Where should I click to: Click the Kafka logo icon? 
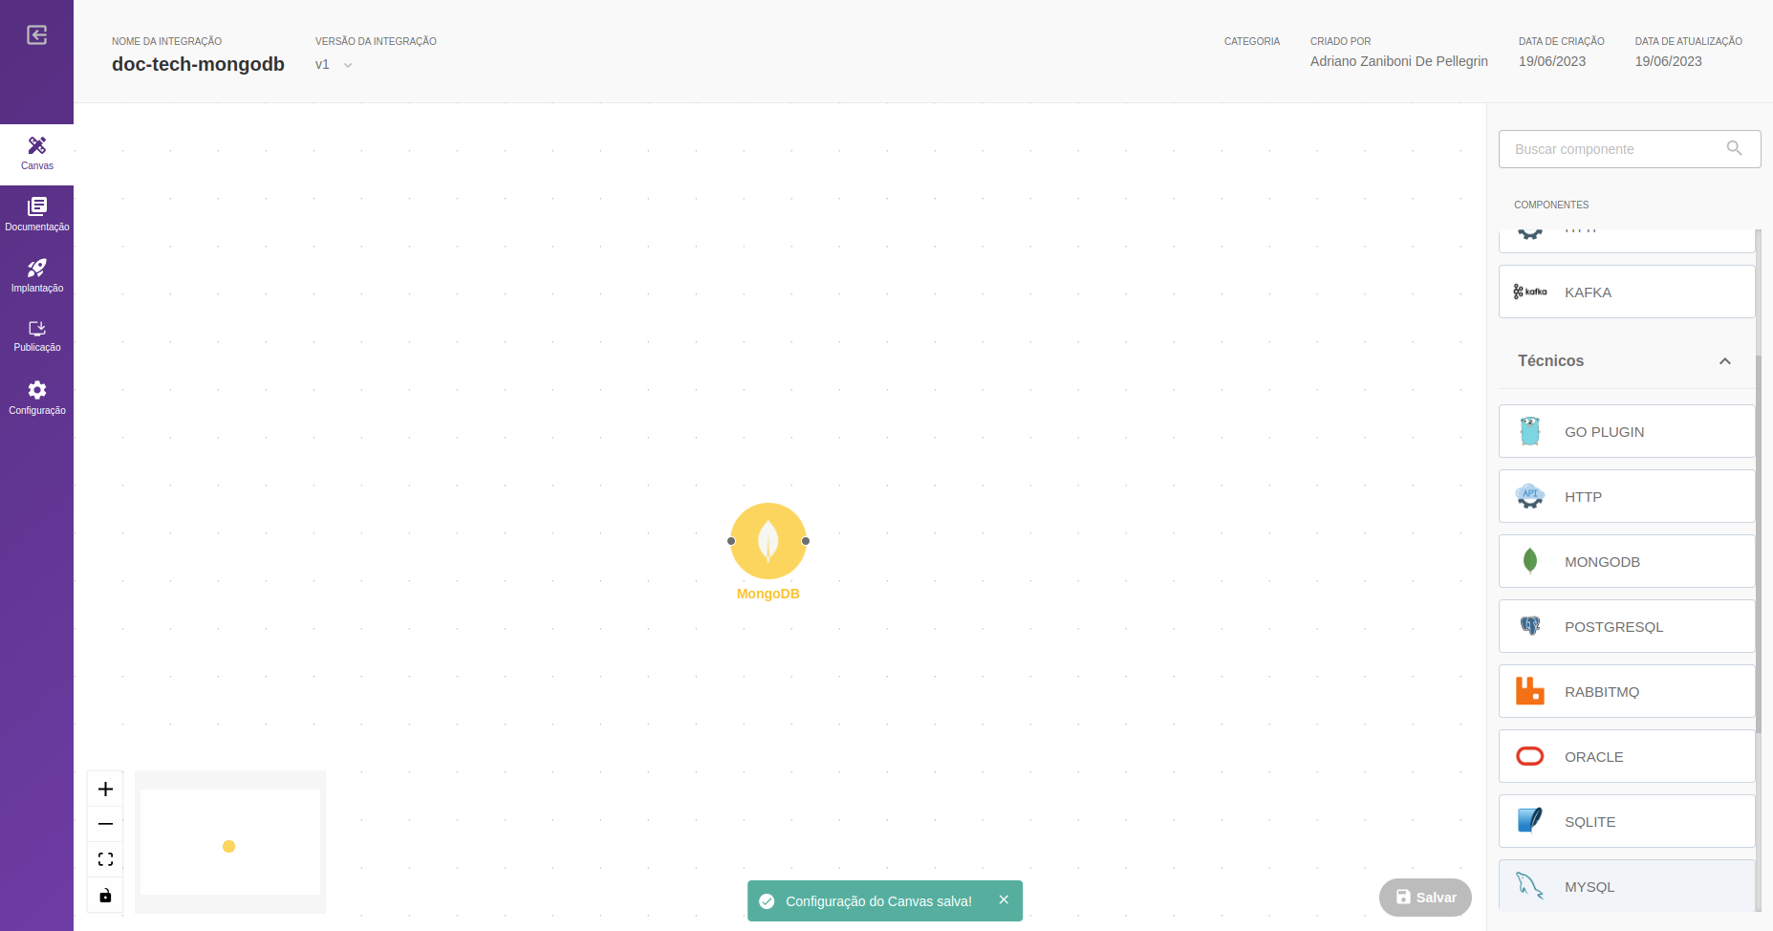coord(1529,292)
